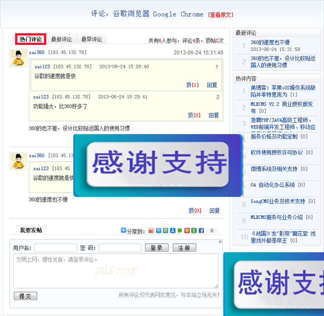Share to Facebook icon
Screen dimensions: 324x316
[x=201, y=231]
